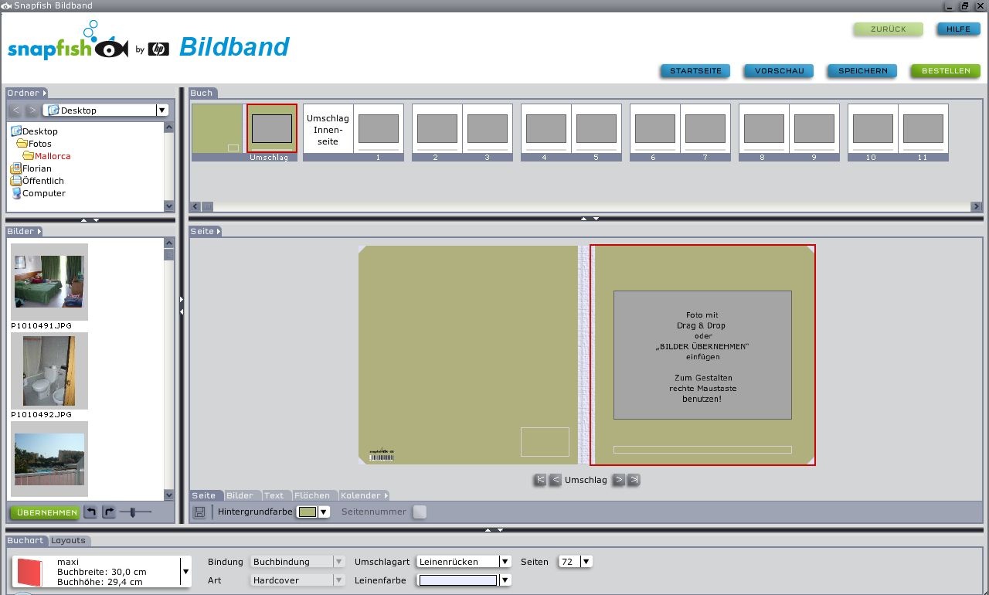The width and height of the screenshot is (989, 595).
Task: Save the project with SPEICHERN
Action: tap(863, 71)
